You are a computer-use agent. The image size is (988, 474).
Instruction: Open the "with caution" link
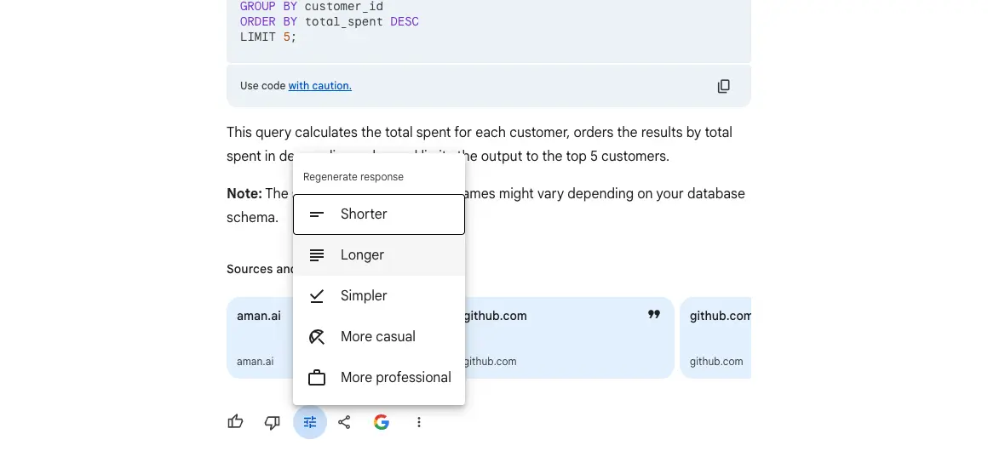coord(319,86)
